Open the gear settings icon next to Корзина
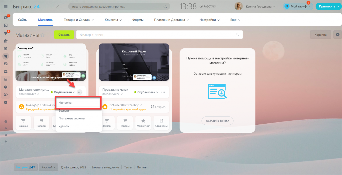 (337, 35)
